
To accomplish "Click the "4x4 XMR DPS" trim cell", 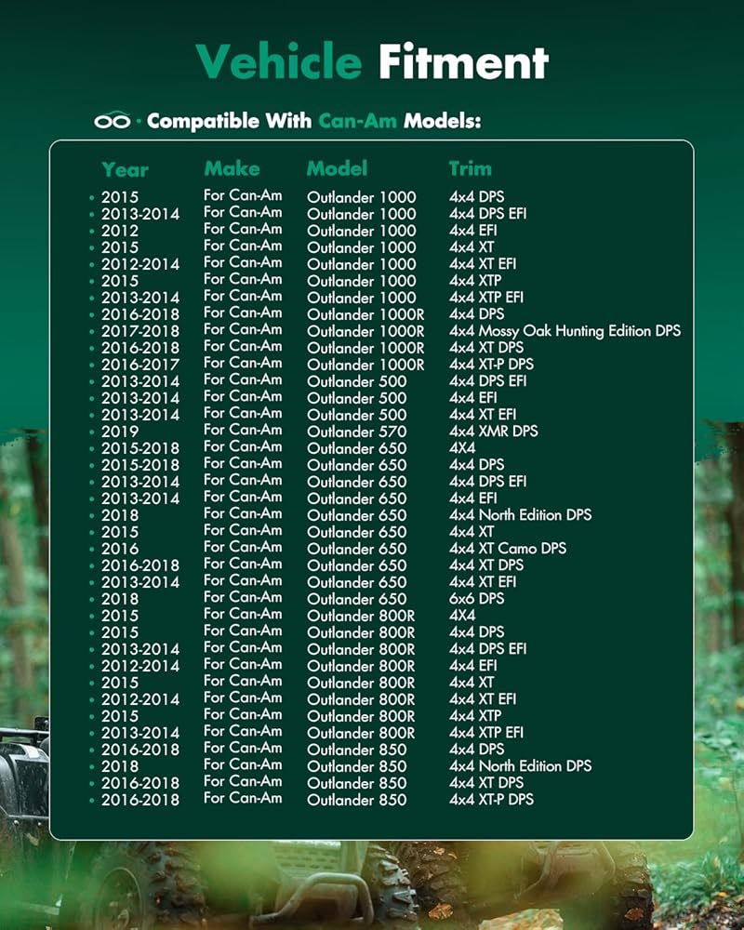I will [494, 432].
